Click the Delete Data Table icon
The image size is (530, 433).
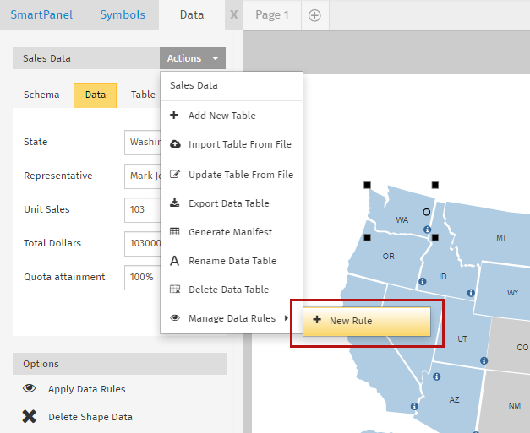click(x=175, y=290)
